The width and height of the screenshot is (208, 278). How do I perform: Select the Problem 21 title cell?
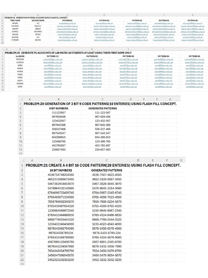[x=103, y=165]
